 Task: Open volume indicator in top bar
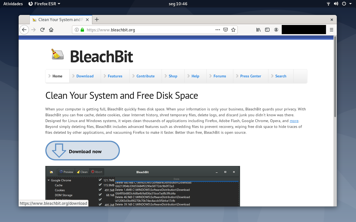coord(336,4)
